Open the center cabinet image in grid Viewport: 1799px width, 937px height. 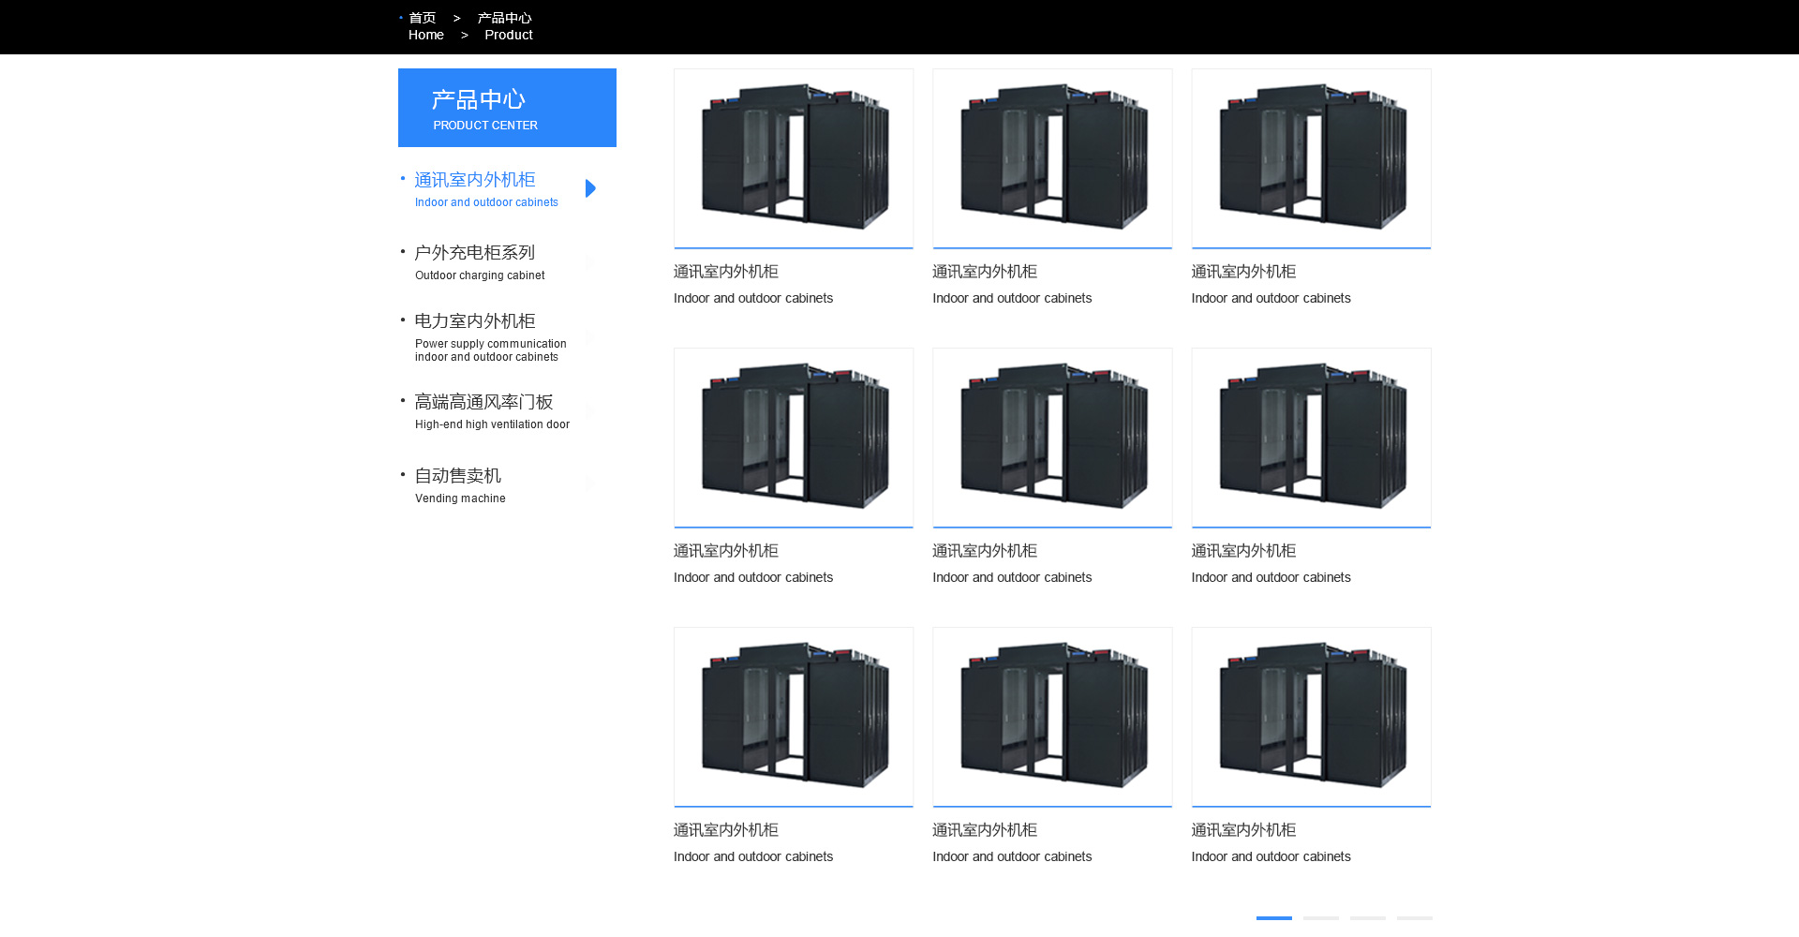pyautogui.click(x=1052, y=438)
